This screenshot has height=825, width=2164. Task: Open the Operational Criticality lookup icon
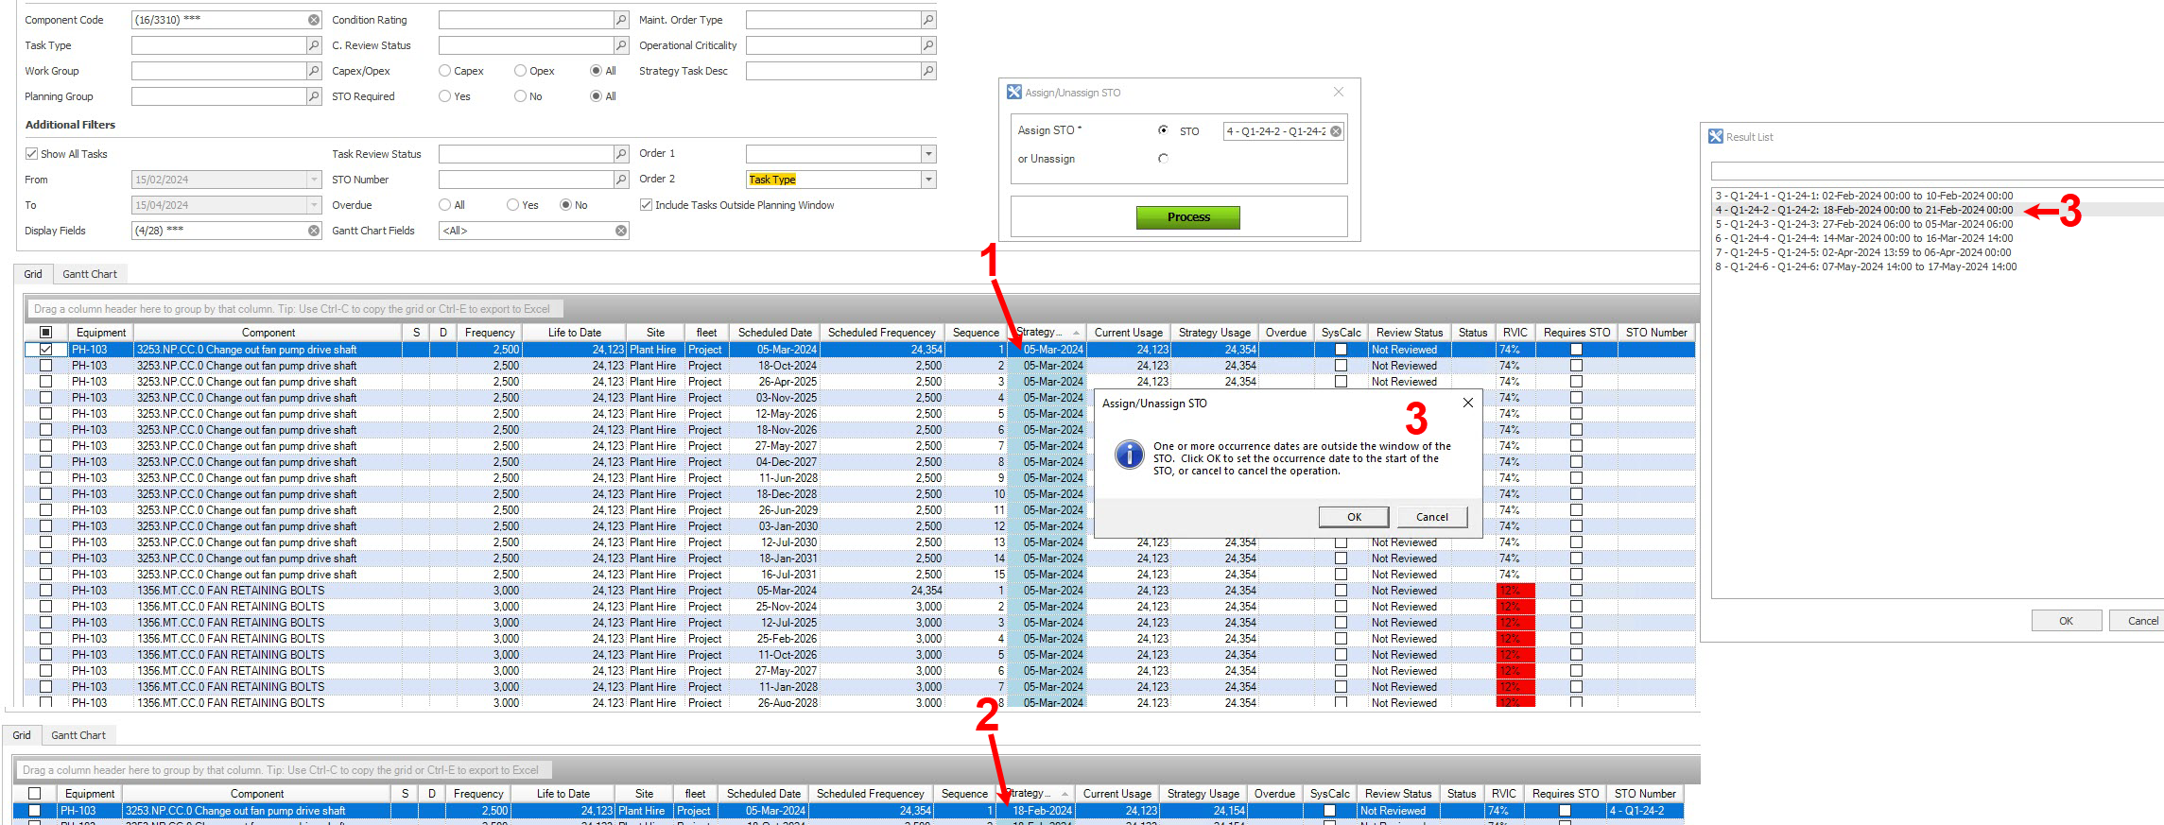pos(928,45)
